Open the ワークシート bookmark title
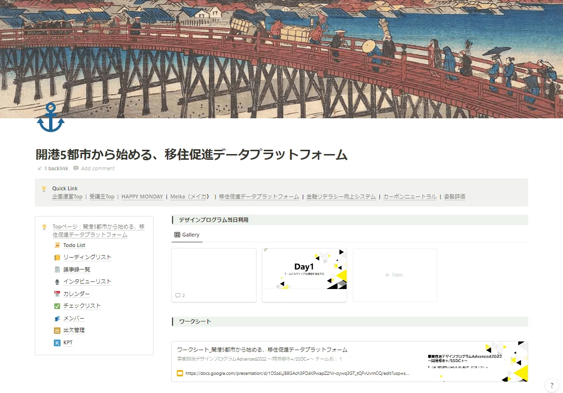This screenshot has height=393, width=563. 262,350
